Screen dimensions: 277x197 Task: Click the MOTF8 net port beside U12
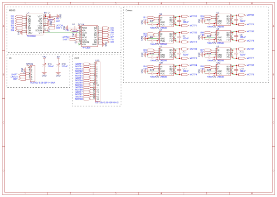point(242,75)
